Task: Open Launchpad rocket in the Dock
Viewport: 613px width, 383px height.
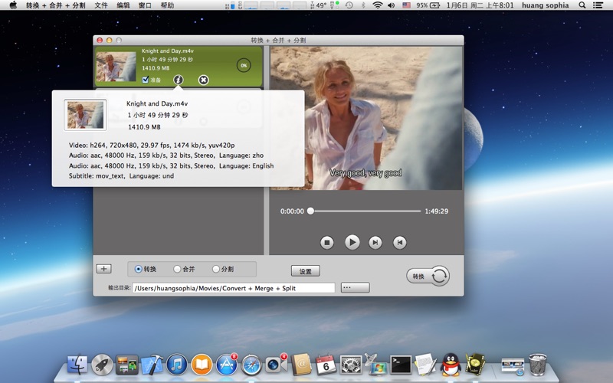Action: click(102, 365)
